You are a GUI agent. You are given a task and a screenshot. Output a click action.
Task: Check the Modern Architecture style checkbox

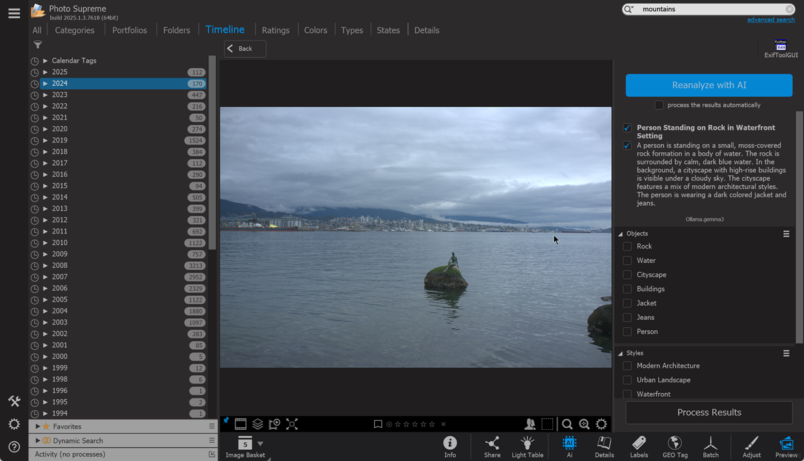click(x=627, y=366)
